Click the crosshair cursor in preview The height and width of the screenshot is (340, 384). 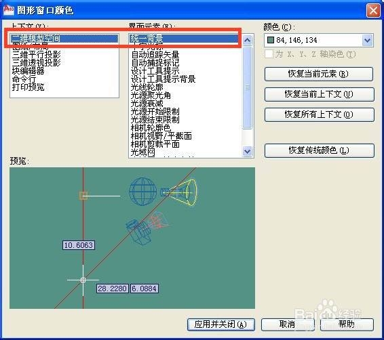pos(83,280)
